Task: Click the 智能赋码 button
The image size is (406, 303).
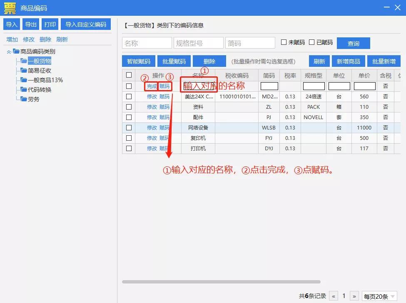Action: (x=139, y=61)
